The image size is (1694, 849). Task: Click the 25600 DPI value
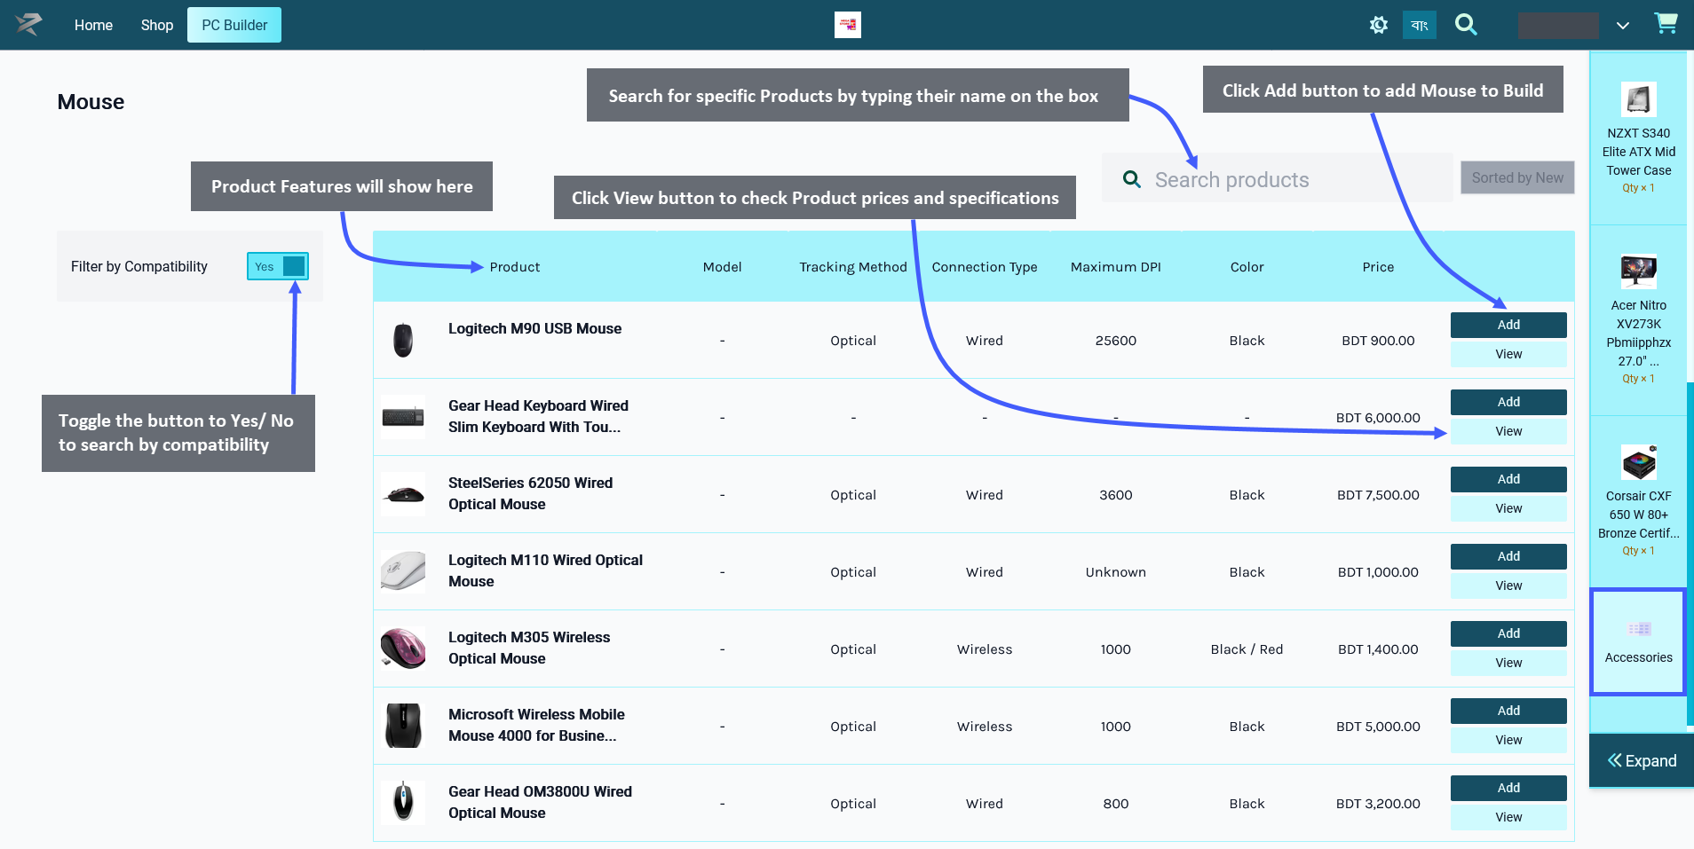tap(1115, 341)
